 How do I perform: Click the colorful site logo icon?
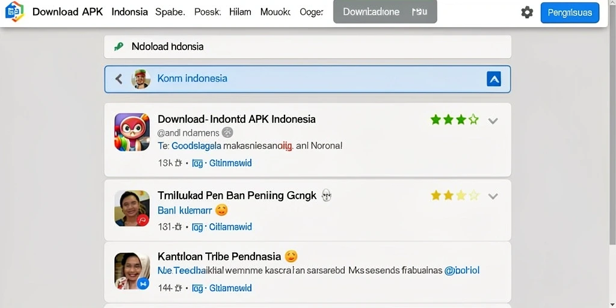14,12
